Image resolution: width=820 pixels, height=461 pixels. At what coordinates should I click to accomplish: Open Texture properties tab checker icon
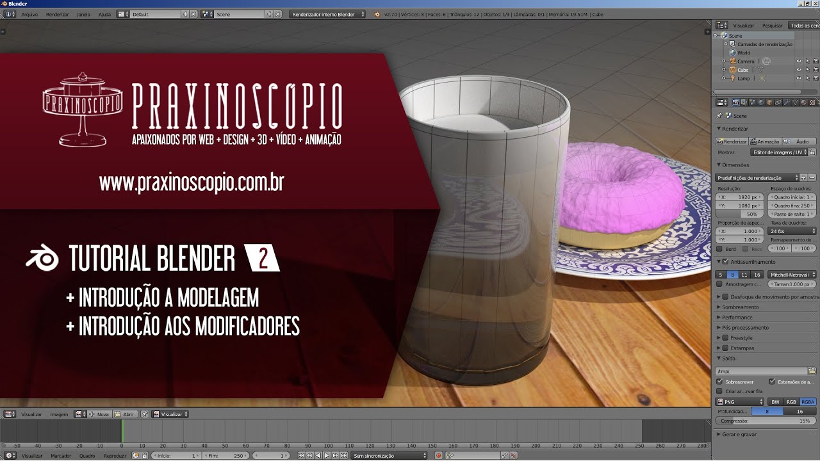(812, 102)
